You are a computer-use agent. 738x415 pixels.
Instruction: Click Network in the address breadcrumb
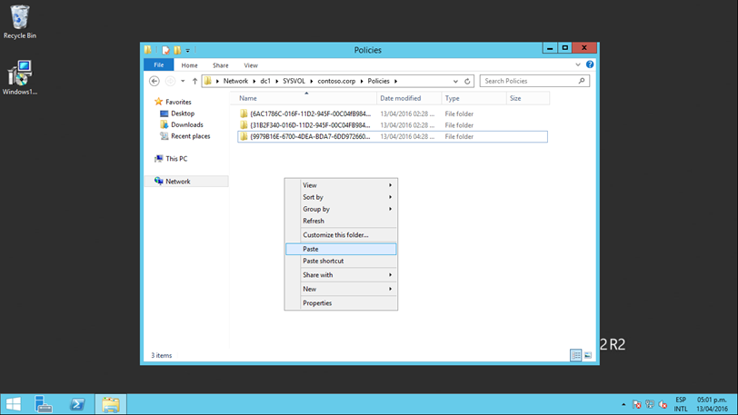click(x=235, y=81)
